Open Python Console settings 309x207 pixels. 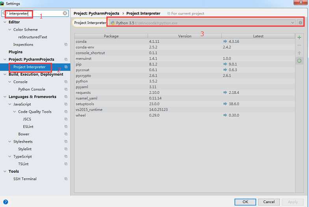32,89
